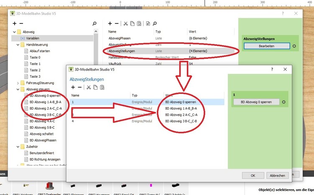Screen dimensions: 314x195
Task: Cancel the dialog with Abbrechen
Action: (x=277, y=176)
